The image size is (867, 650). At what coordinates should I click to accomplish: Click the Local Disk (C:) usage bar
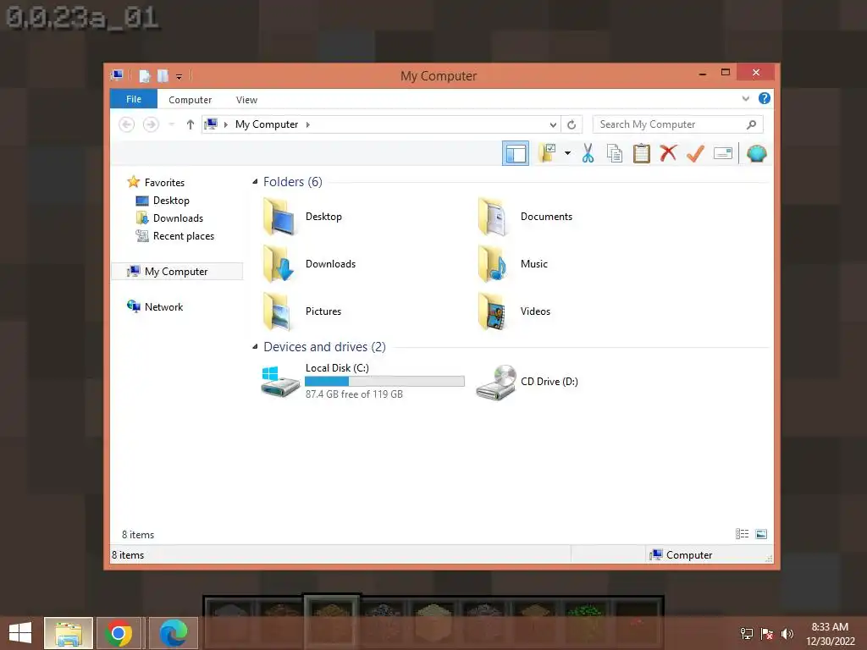pyautogui.click(x=384, y=381)
